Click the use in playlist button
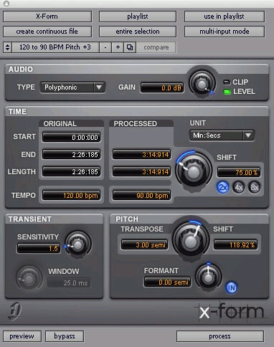 click(x=225, y=16)
